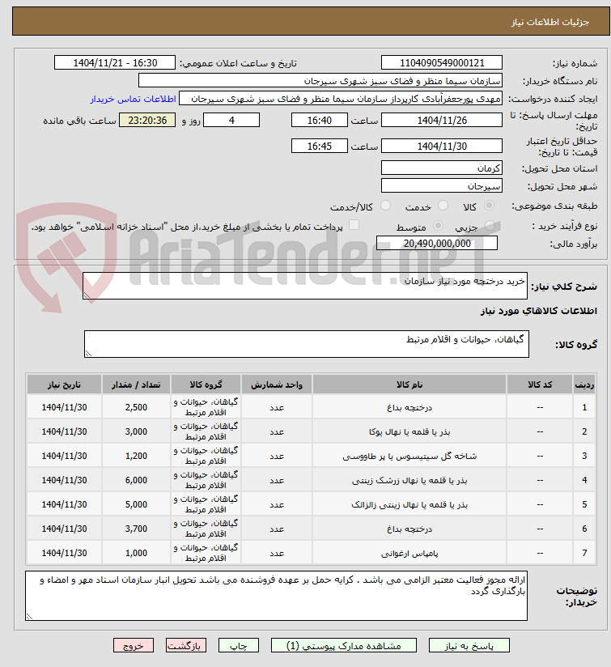Select the خدمت radio button

click(x=443, y=206)
